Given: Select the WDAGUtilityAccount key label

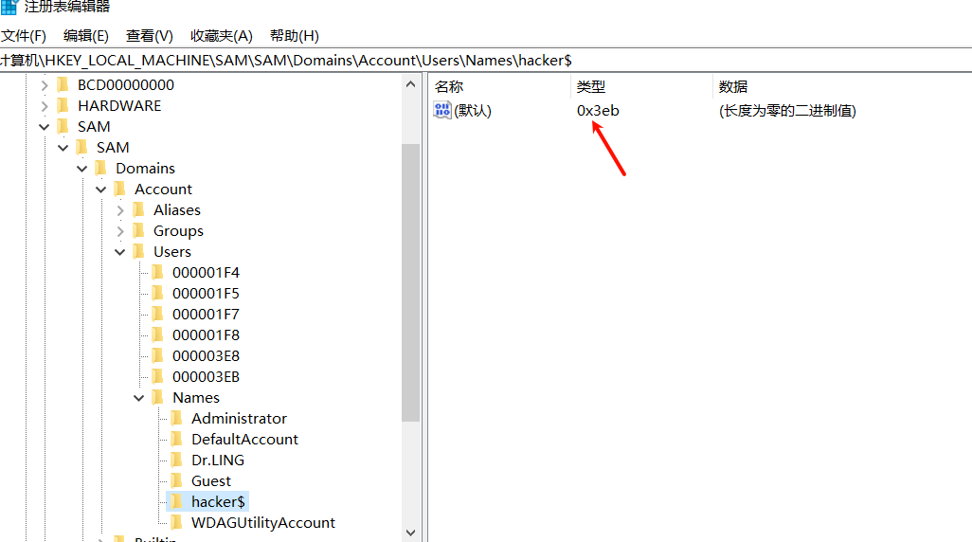Looking at the screenshot, I should (262, 523).
